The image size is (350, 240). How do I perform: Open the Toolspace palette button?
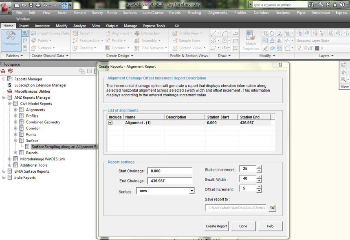[x=11, y=40]
